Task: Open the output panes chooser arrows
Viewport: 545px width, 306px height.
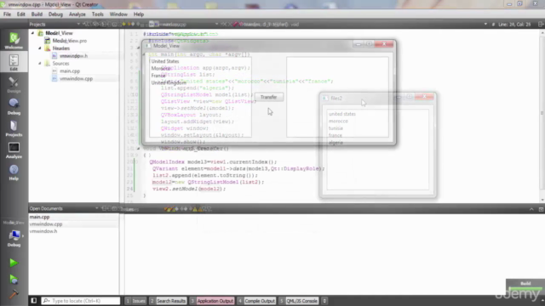Action: tap(324, 301)
